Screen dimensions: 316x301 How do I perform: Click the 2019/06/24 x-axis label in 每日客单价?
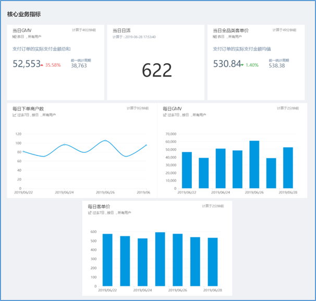[x=142, y=291]
